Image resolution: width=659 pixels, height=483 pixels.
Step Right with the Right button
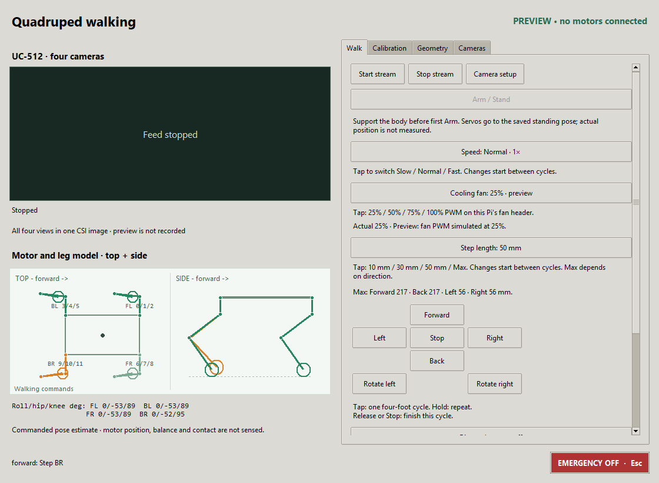(x=495, y=338)
